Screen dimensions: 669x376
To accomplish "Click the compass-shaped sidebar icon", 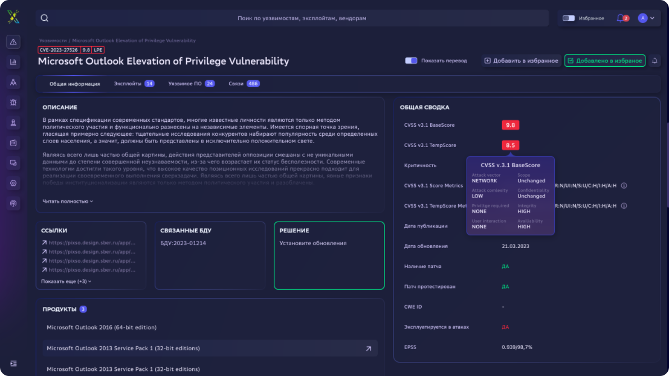I will click(13, 82).
